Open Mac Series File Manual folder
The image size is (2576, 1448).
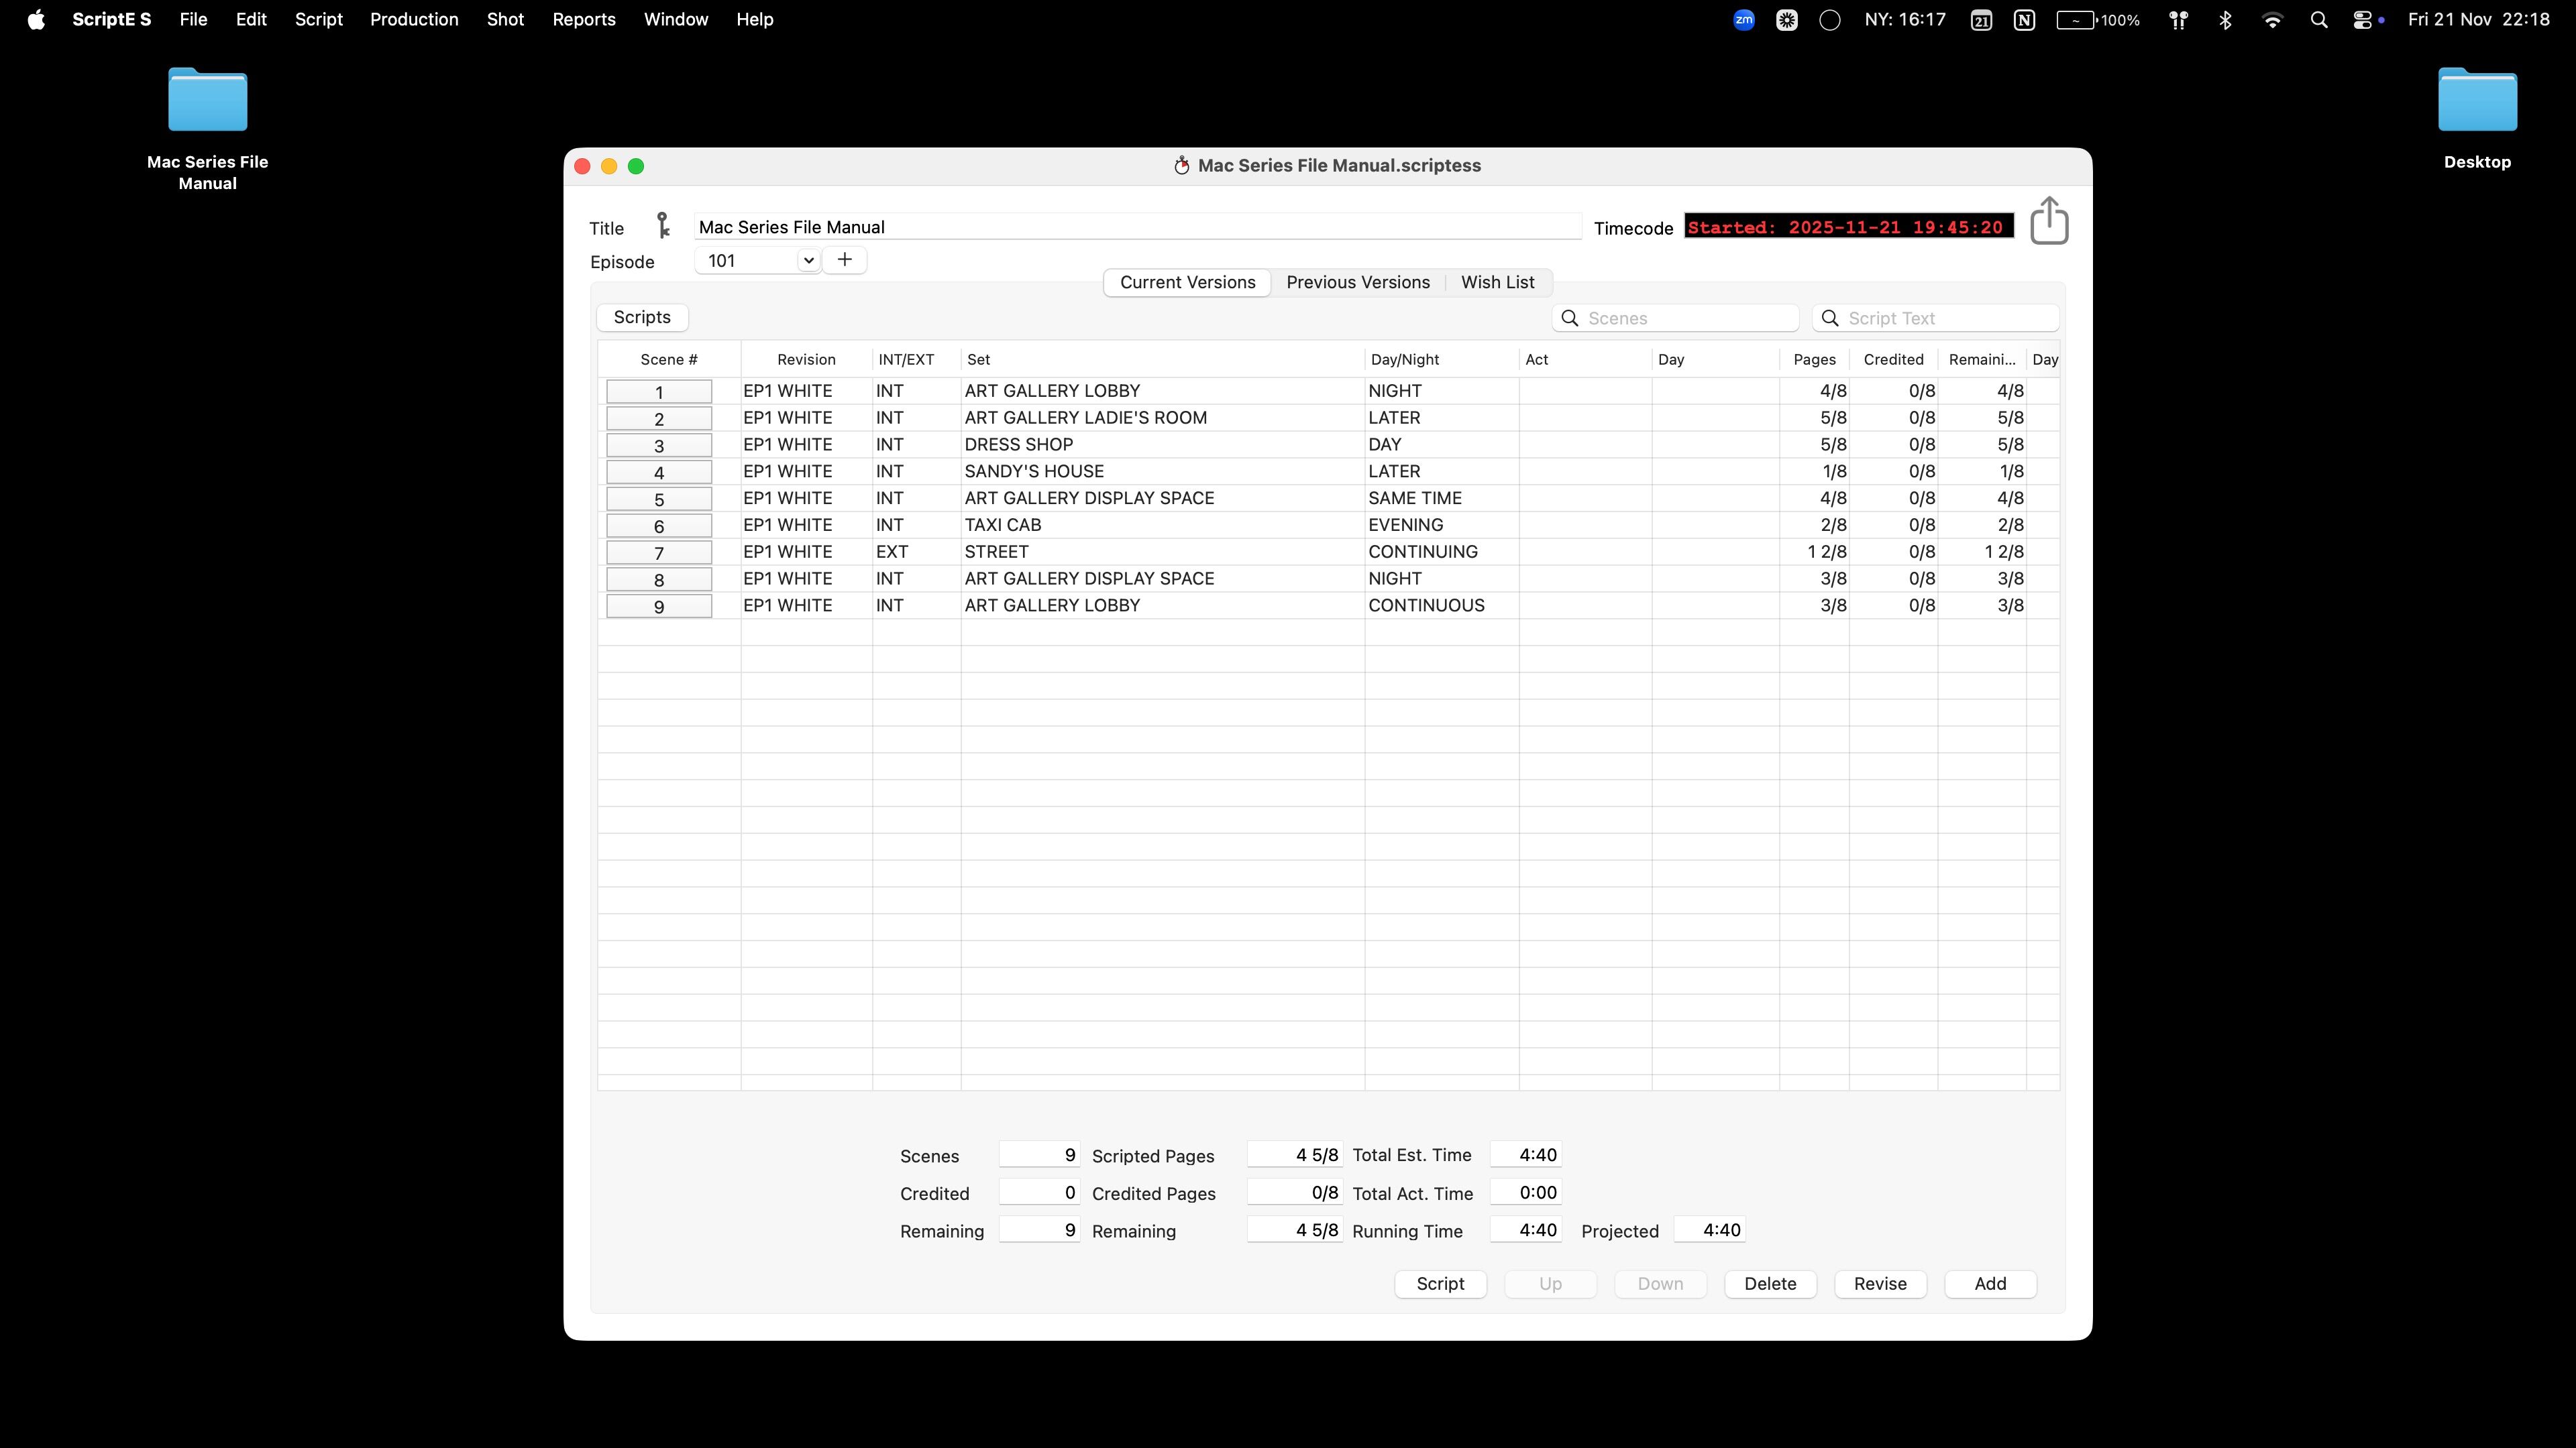(207, 101)
